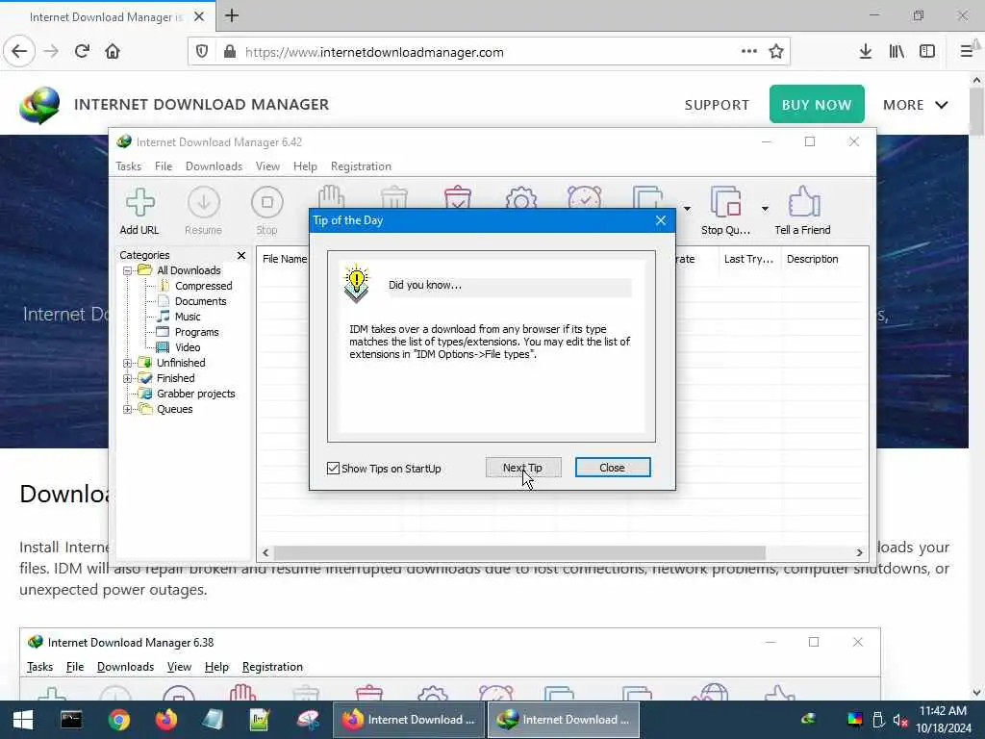
Task: Select the Documents category
Action: [x=201, y=301]
